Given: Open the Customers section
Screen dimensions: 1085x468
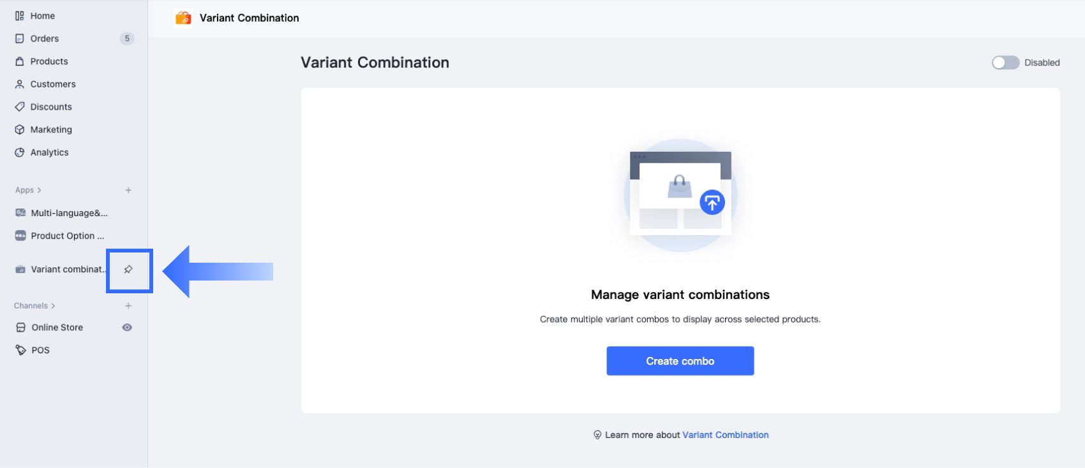Looking at the screenshot, I should point(53,84).
